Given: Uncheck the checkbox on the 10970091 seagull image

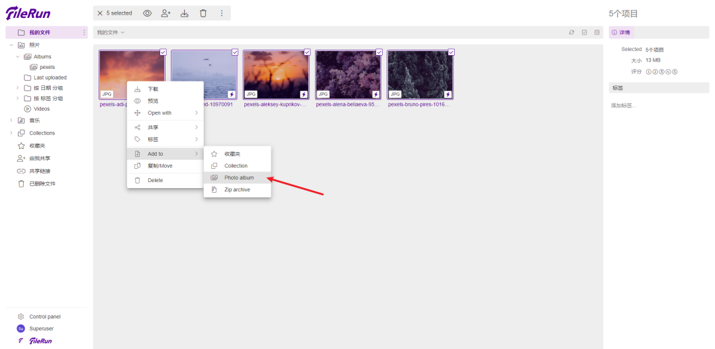Looking at the screenshot, I should [x=235, y=52].
